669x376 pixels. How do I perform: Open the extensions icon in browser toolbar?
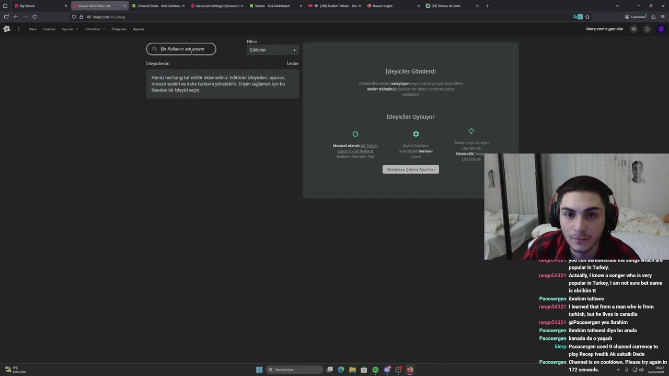point(653,17)
